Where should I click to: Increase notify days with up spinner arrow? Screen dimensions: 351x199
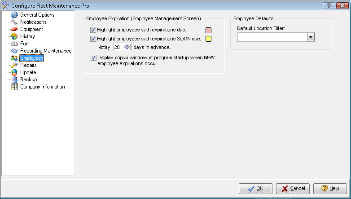pyautogui.click(x=127, y=45)
